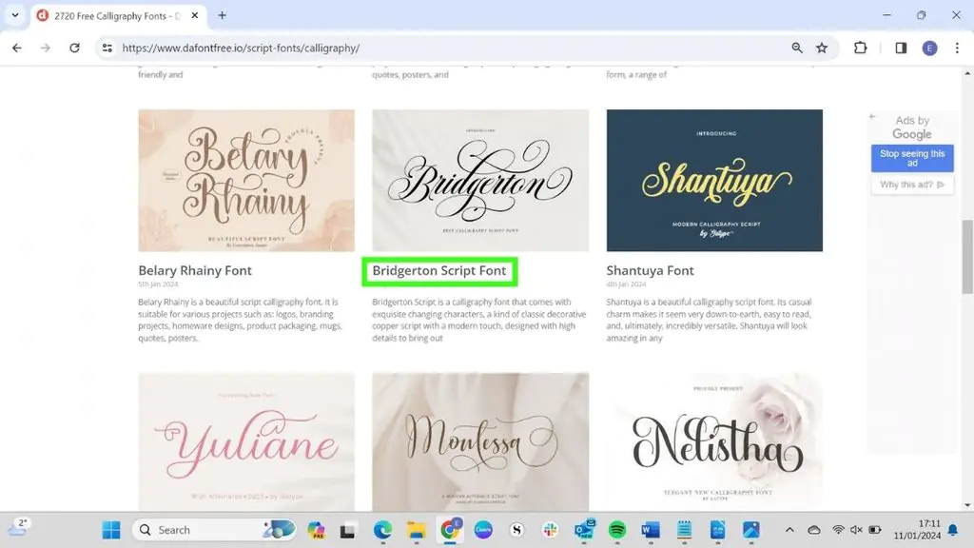Open the Chrome side panel icon
The width and height of the screenshot is (974, 548).
point(901,48)
